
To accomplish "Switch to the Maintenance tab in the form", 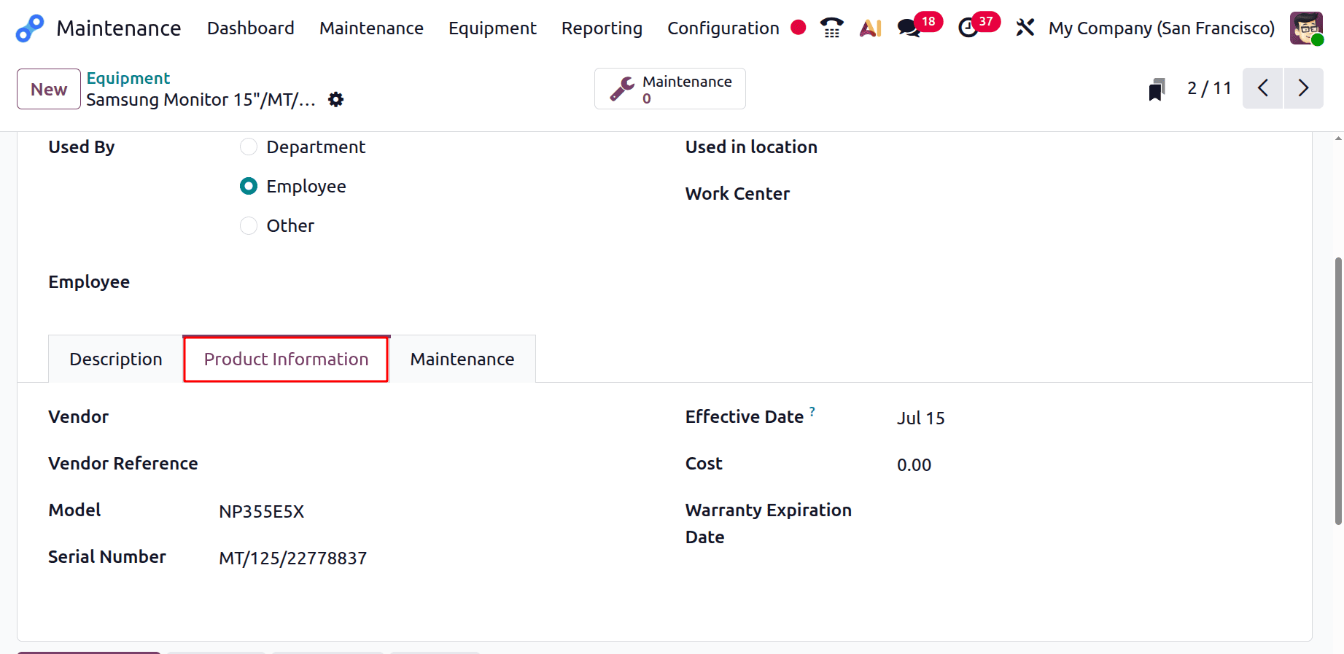I will click(462, 359).
